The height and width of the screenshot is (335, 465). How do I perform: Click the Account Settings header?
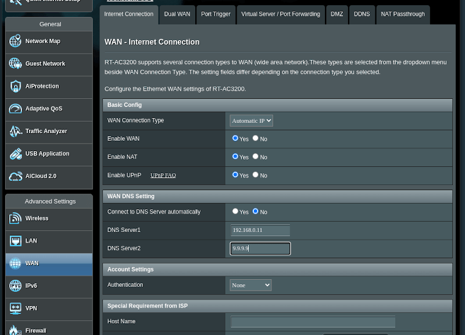pos(277,269)
